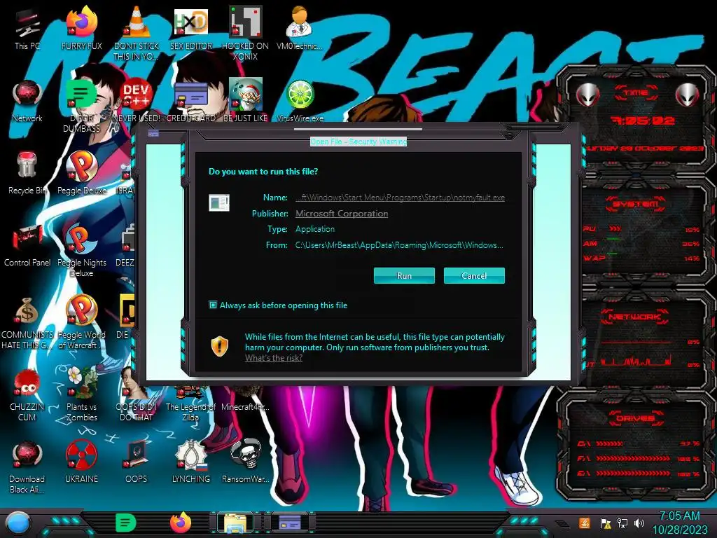Click the SYSTEM widget header
This screenshot has height=538, width=717.
636,204
